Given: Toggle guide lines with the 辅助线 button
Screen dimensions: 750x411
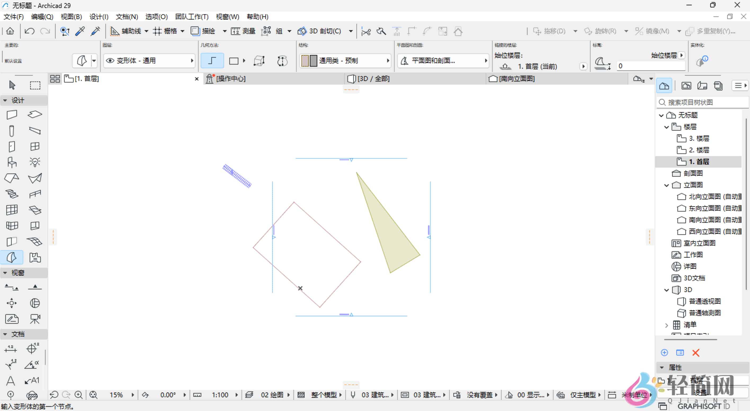Looking at the screenshot, I should click(128, 31).
